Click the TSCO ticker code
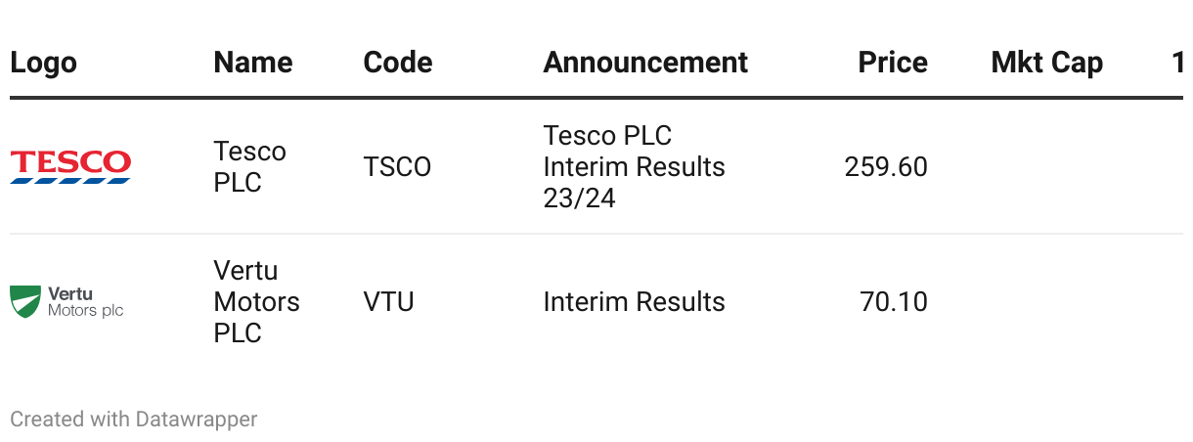1193x442 pixels. pos(397,167)
